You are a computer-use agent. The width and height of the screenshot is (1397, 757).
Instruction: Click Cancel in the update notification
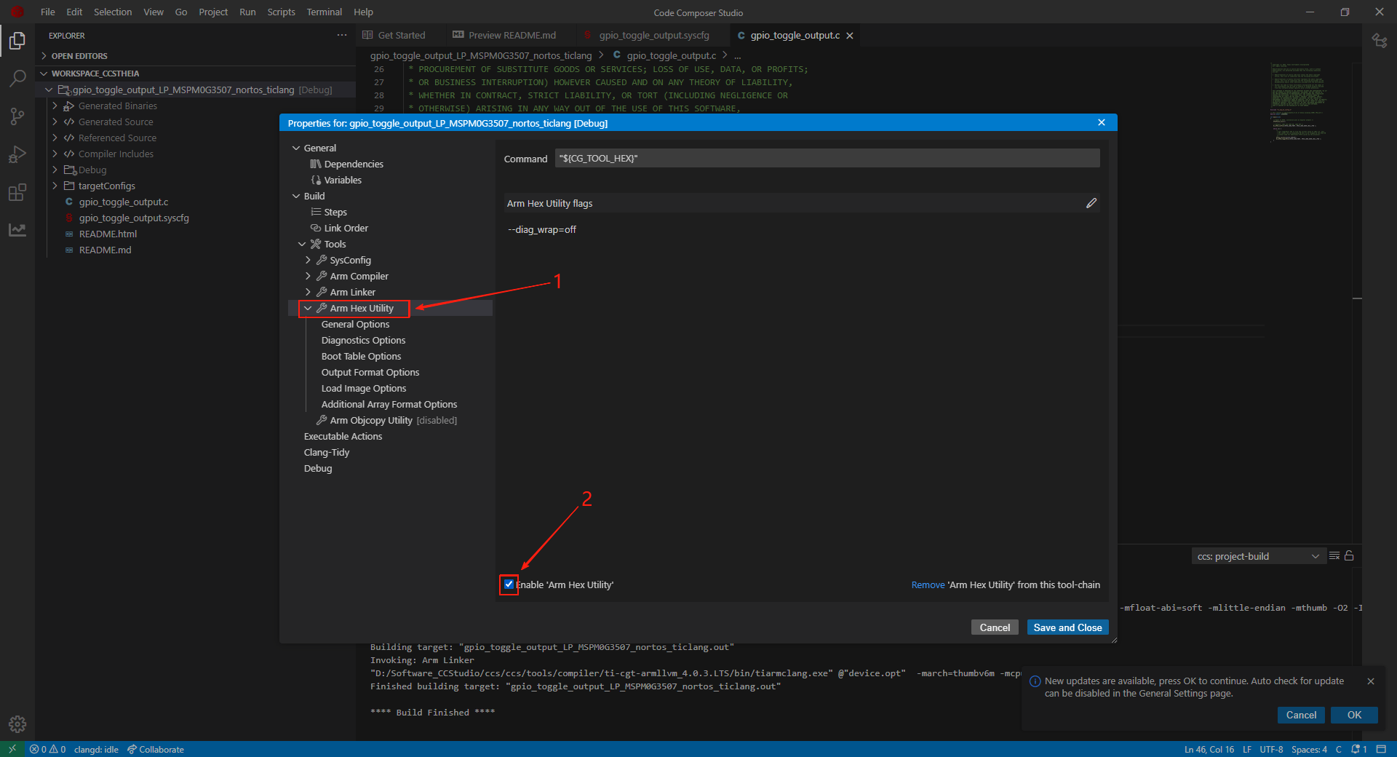coord(1301,715)
